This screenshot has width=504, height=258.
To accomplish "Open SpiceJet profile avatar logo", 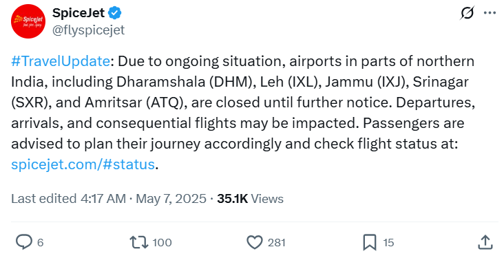I will (x=28, y=21).
